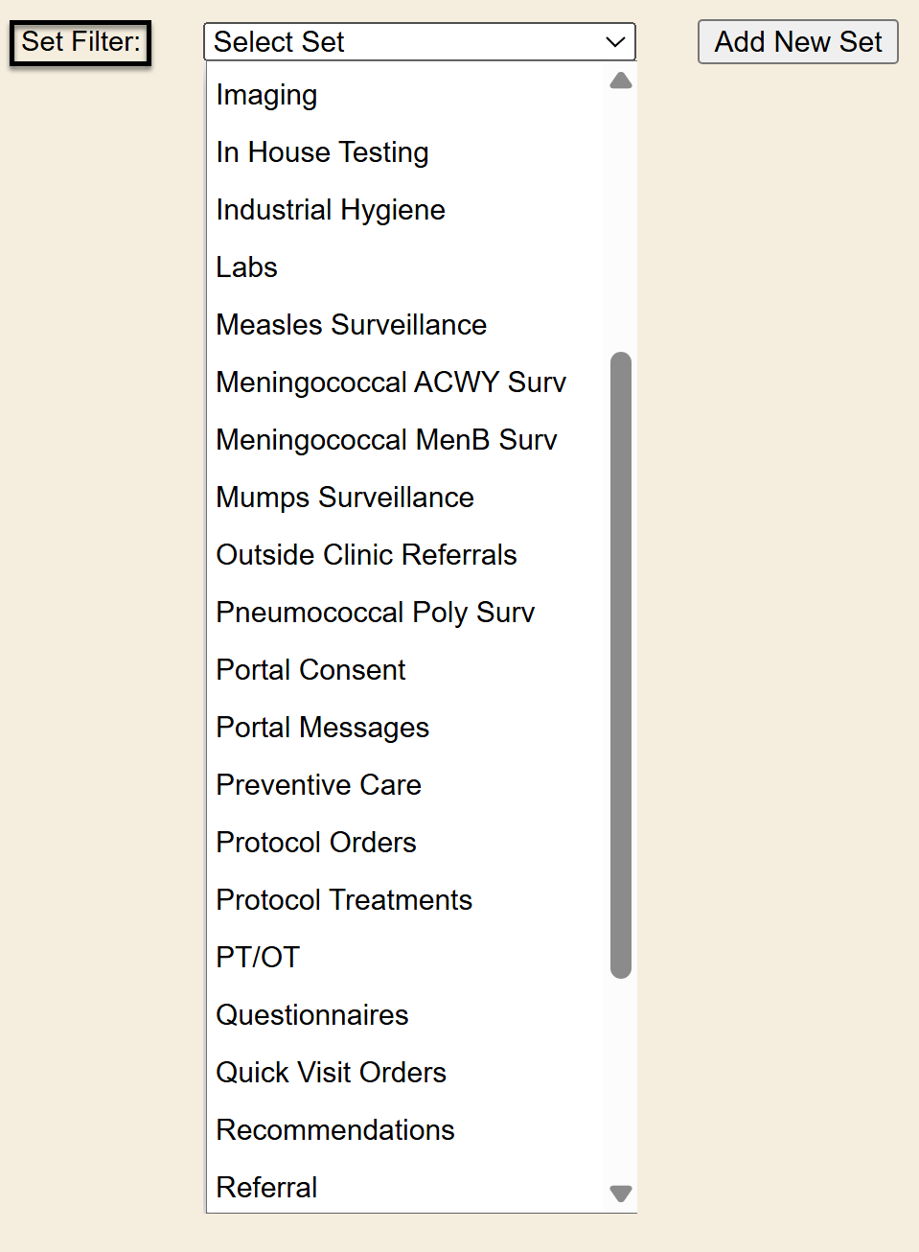Pick the Labs option
This screenshot has width=919, height=1252.
tap(247, 267)
